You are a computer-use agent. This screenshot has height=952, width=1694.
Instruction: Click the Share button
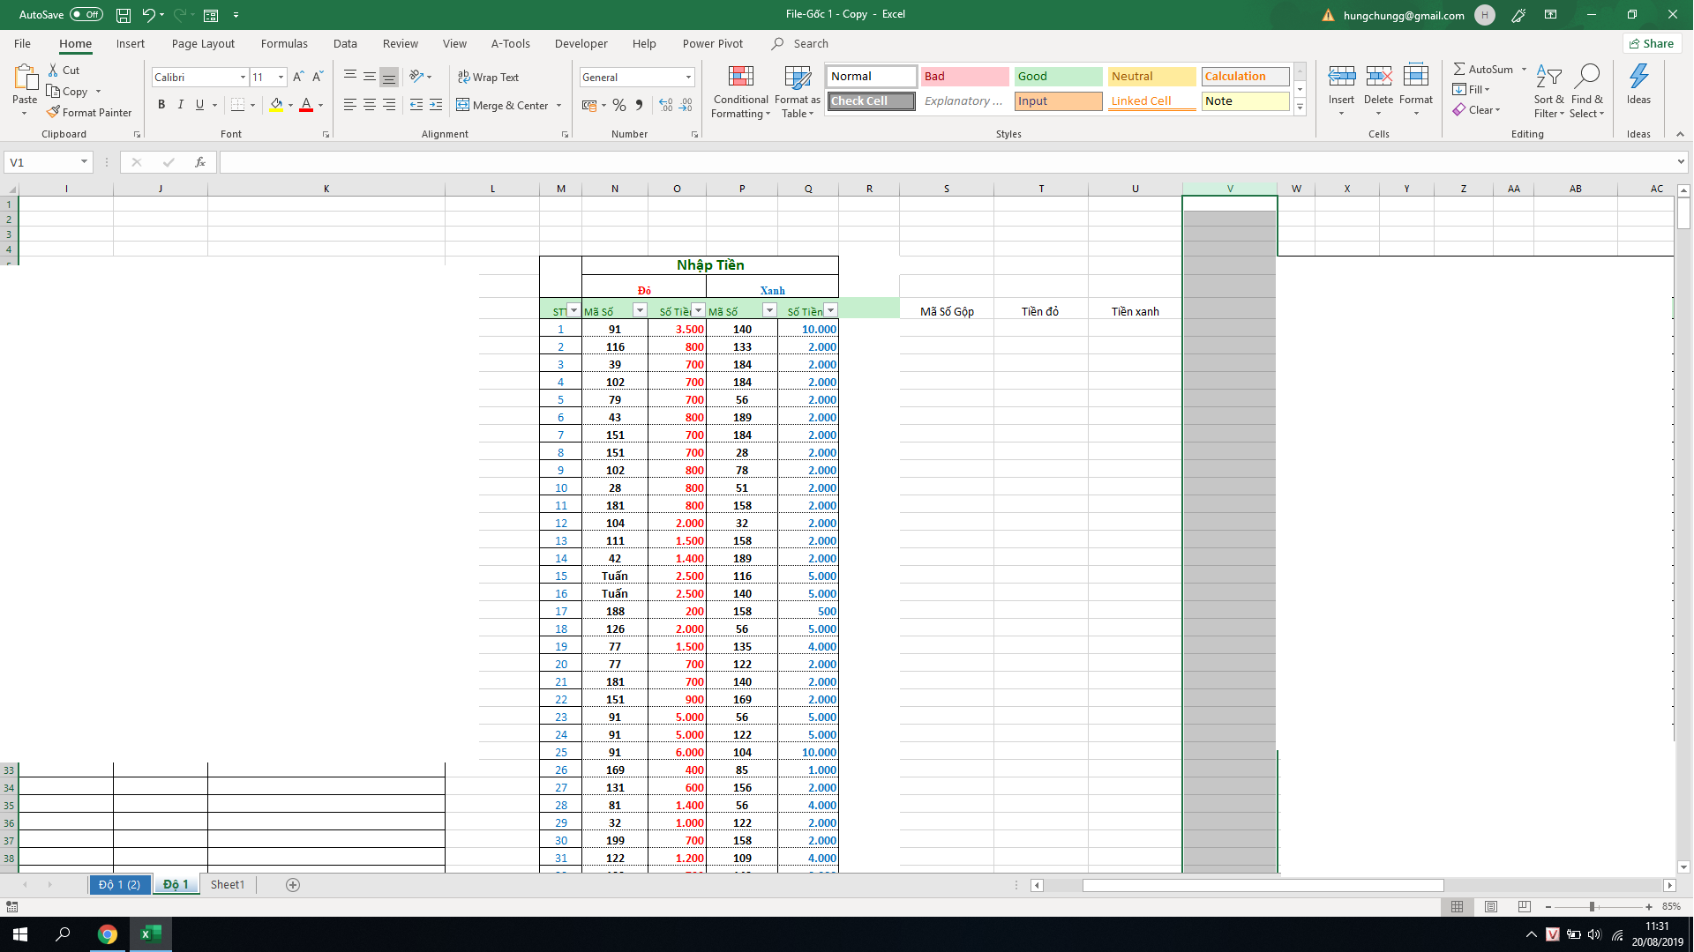pyautogui.click(x=1651, y=43)
